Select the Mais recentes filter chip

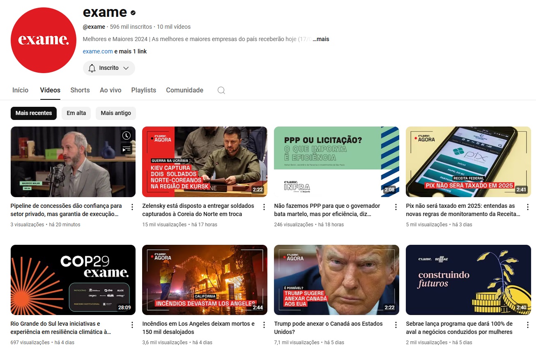click(34, 113)
